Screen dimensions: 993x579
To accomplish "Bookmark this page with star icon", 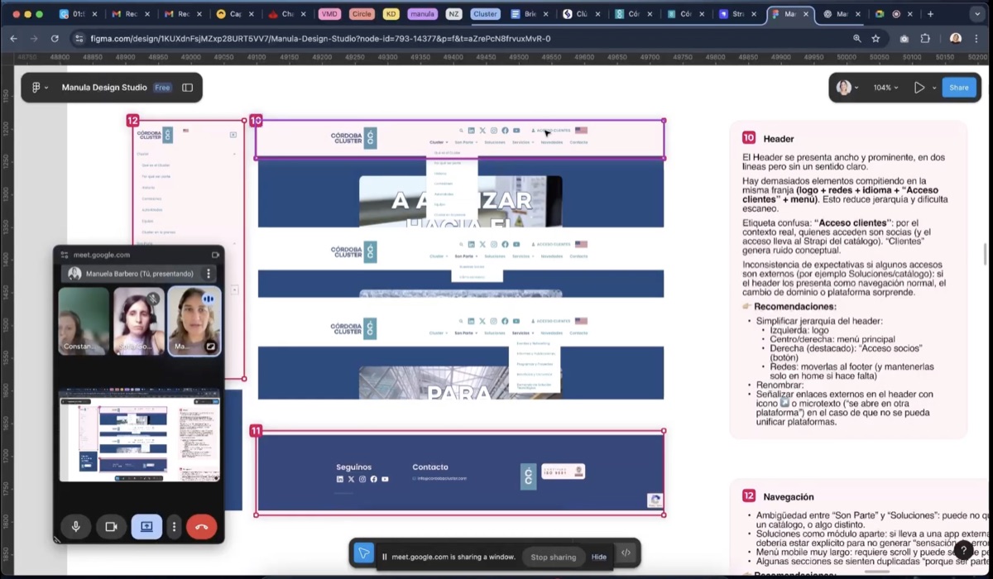I will pyautogui.click(x=875, y=39).
